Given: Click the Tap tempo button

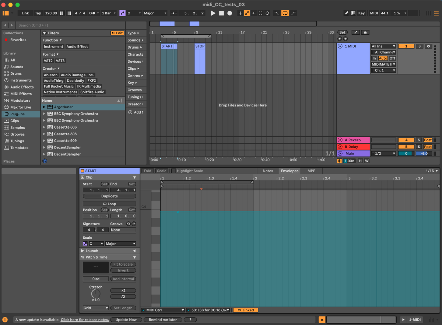Looking at the screenshot, I should click(x=38, y=13).
